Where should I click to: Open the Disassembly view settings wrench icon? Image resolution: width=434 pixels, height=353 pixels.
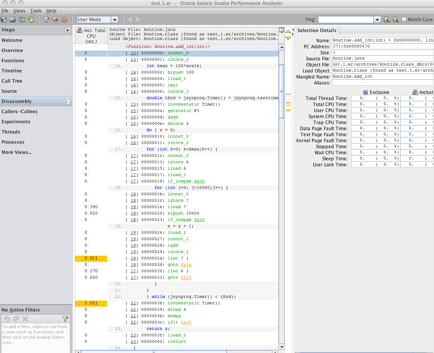[x=282, y=30]
